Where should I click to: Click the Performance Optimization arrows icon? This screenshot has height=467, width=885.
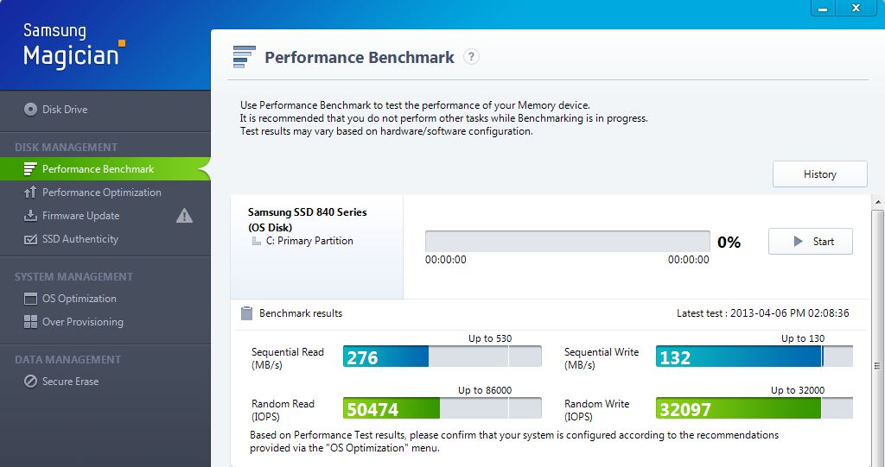[x=31, y=192]
